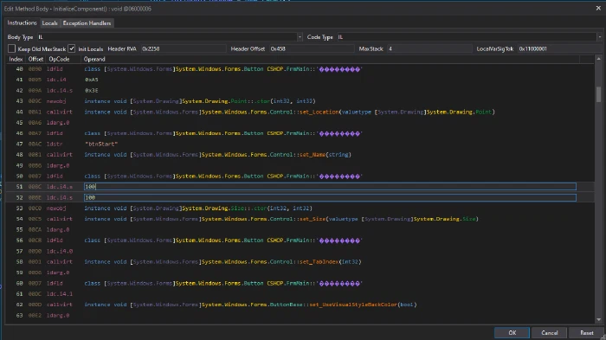
Task: Close the Edit Method Body dialog
Action: 598,8
